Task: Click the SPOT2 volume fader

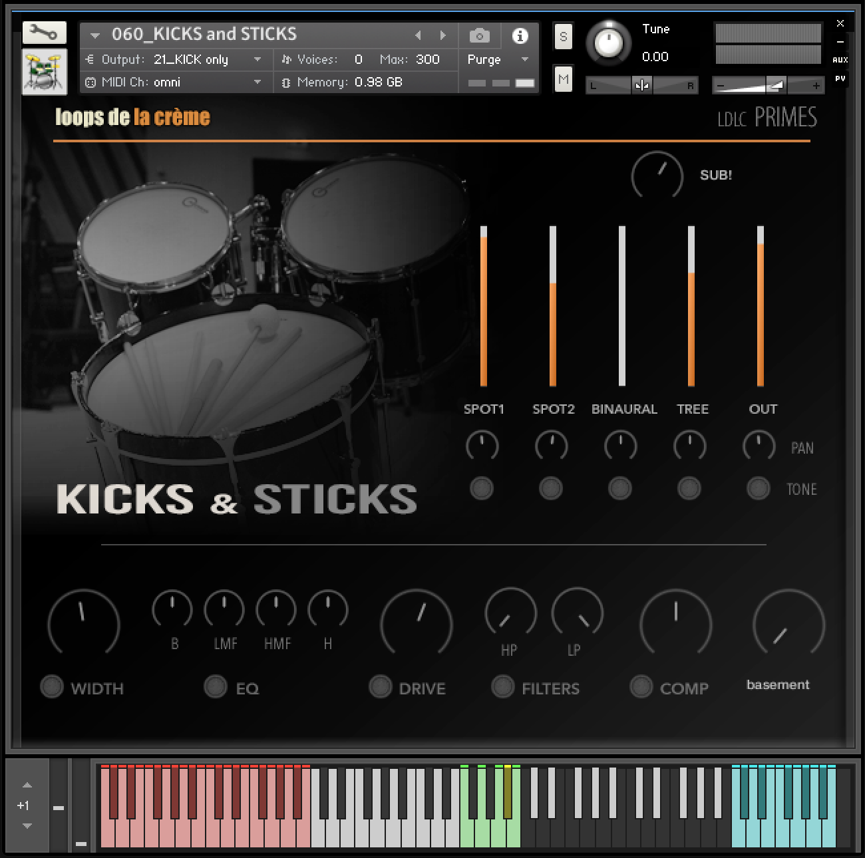Action: [x=553, y=306]
